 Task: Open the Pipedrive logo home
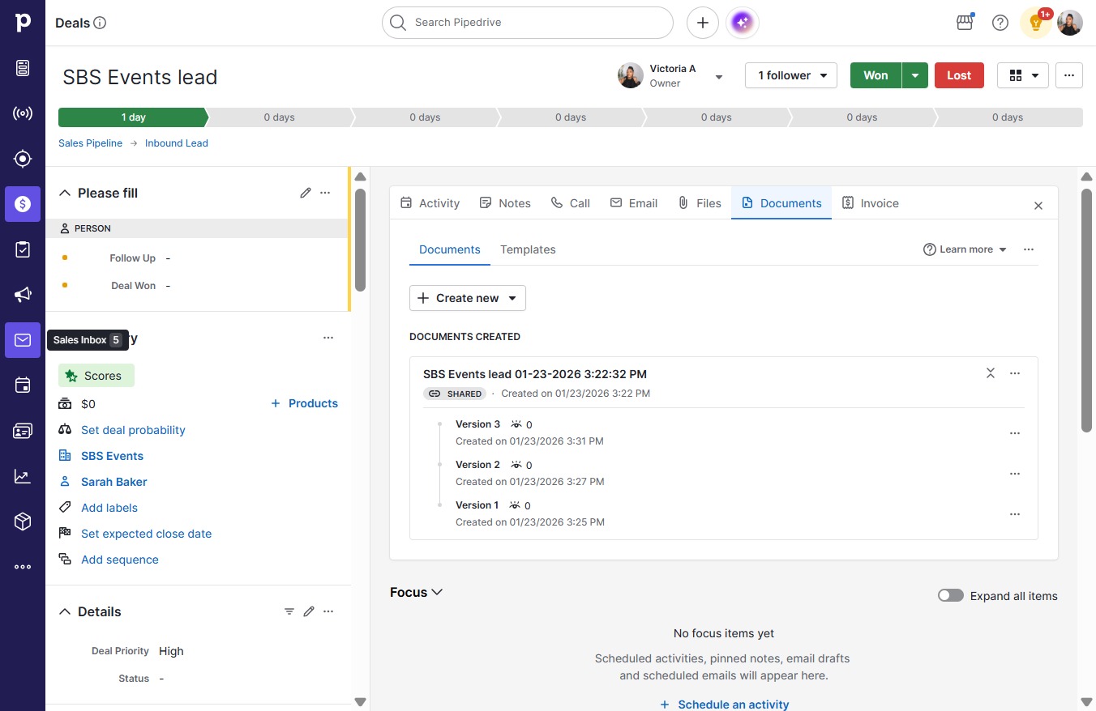[23, 23]
